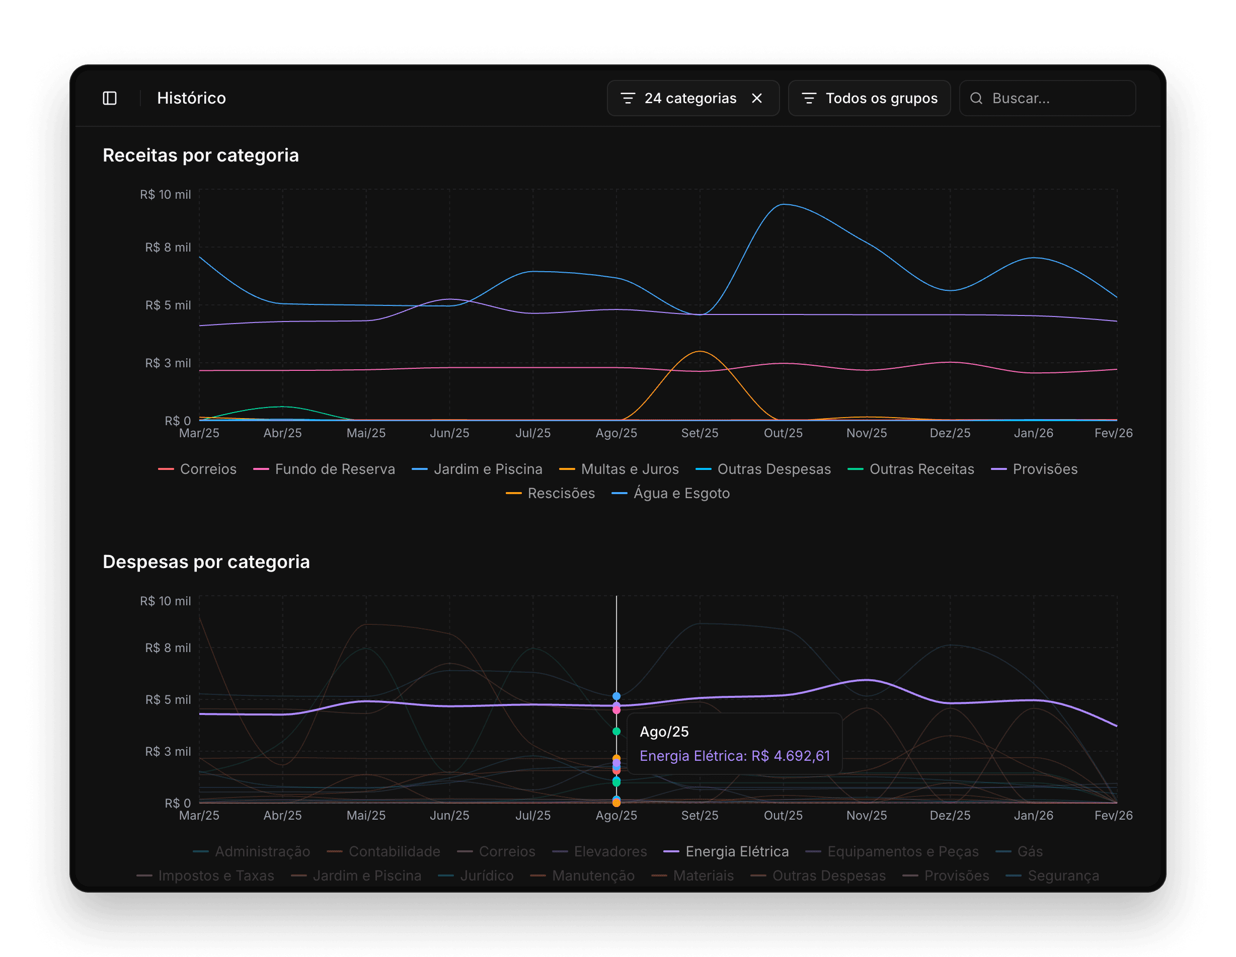Clear the 24 categorias filter with X
The width and height of the screenshot is (1236, 957).
point(757,99)
